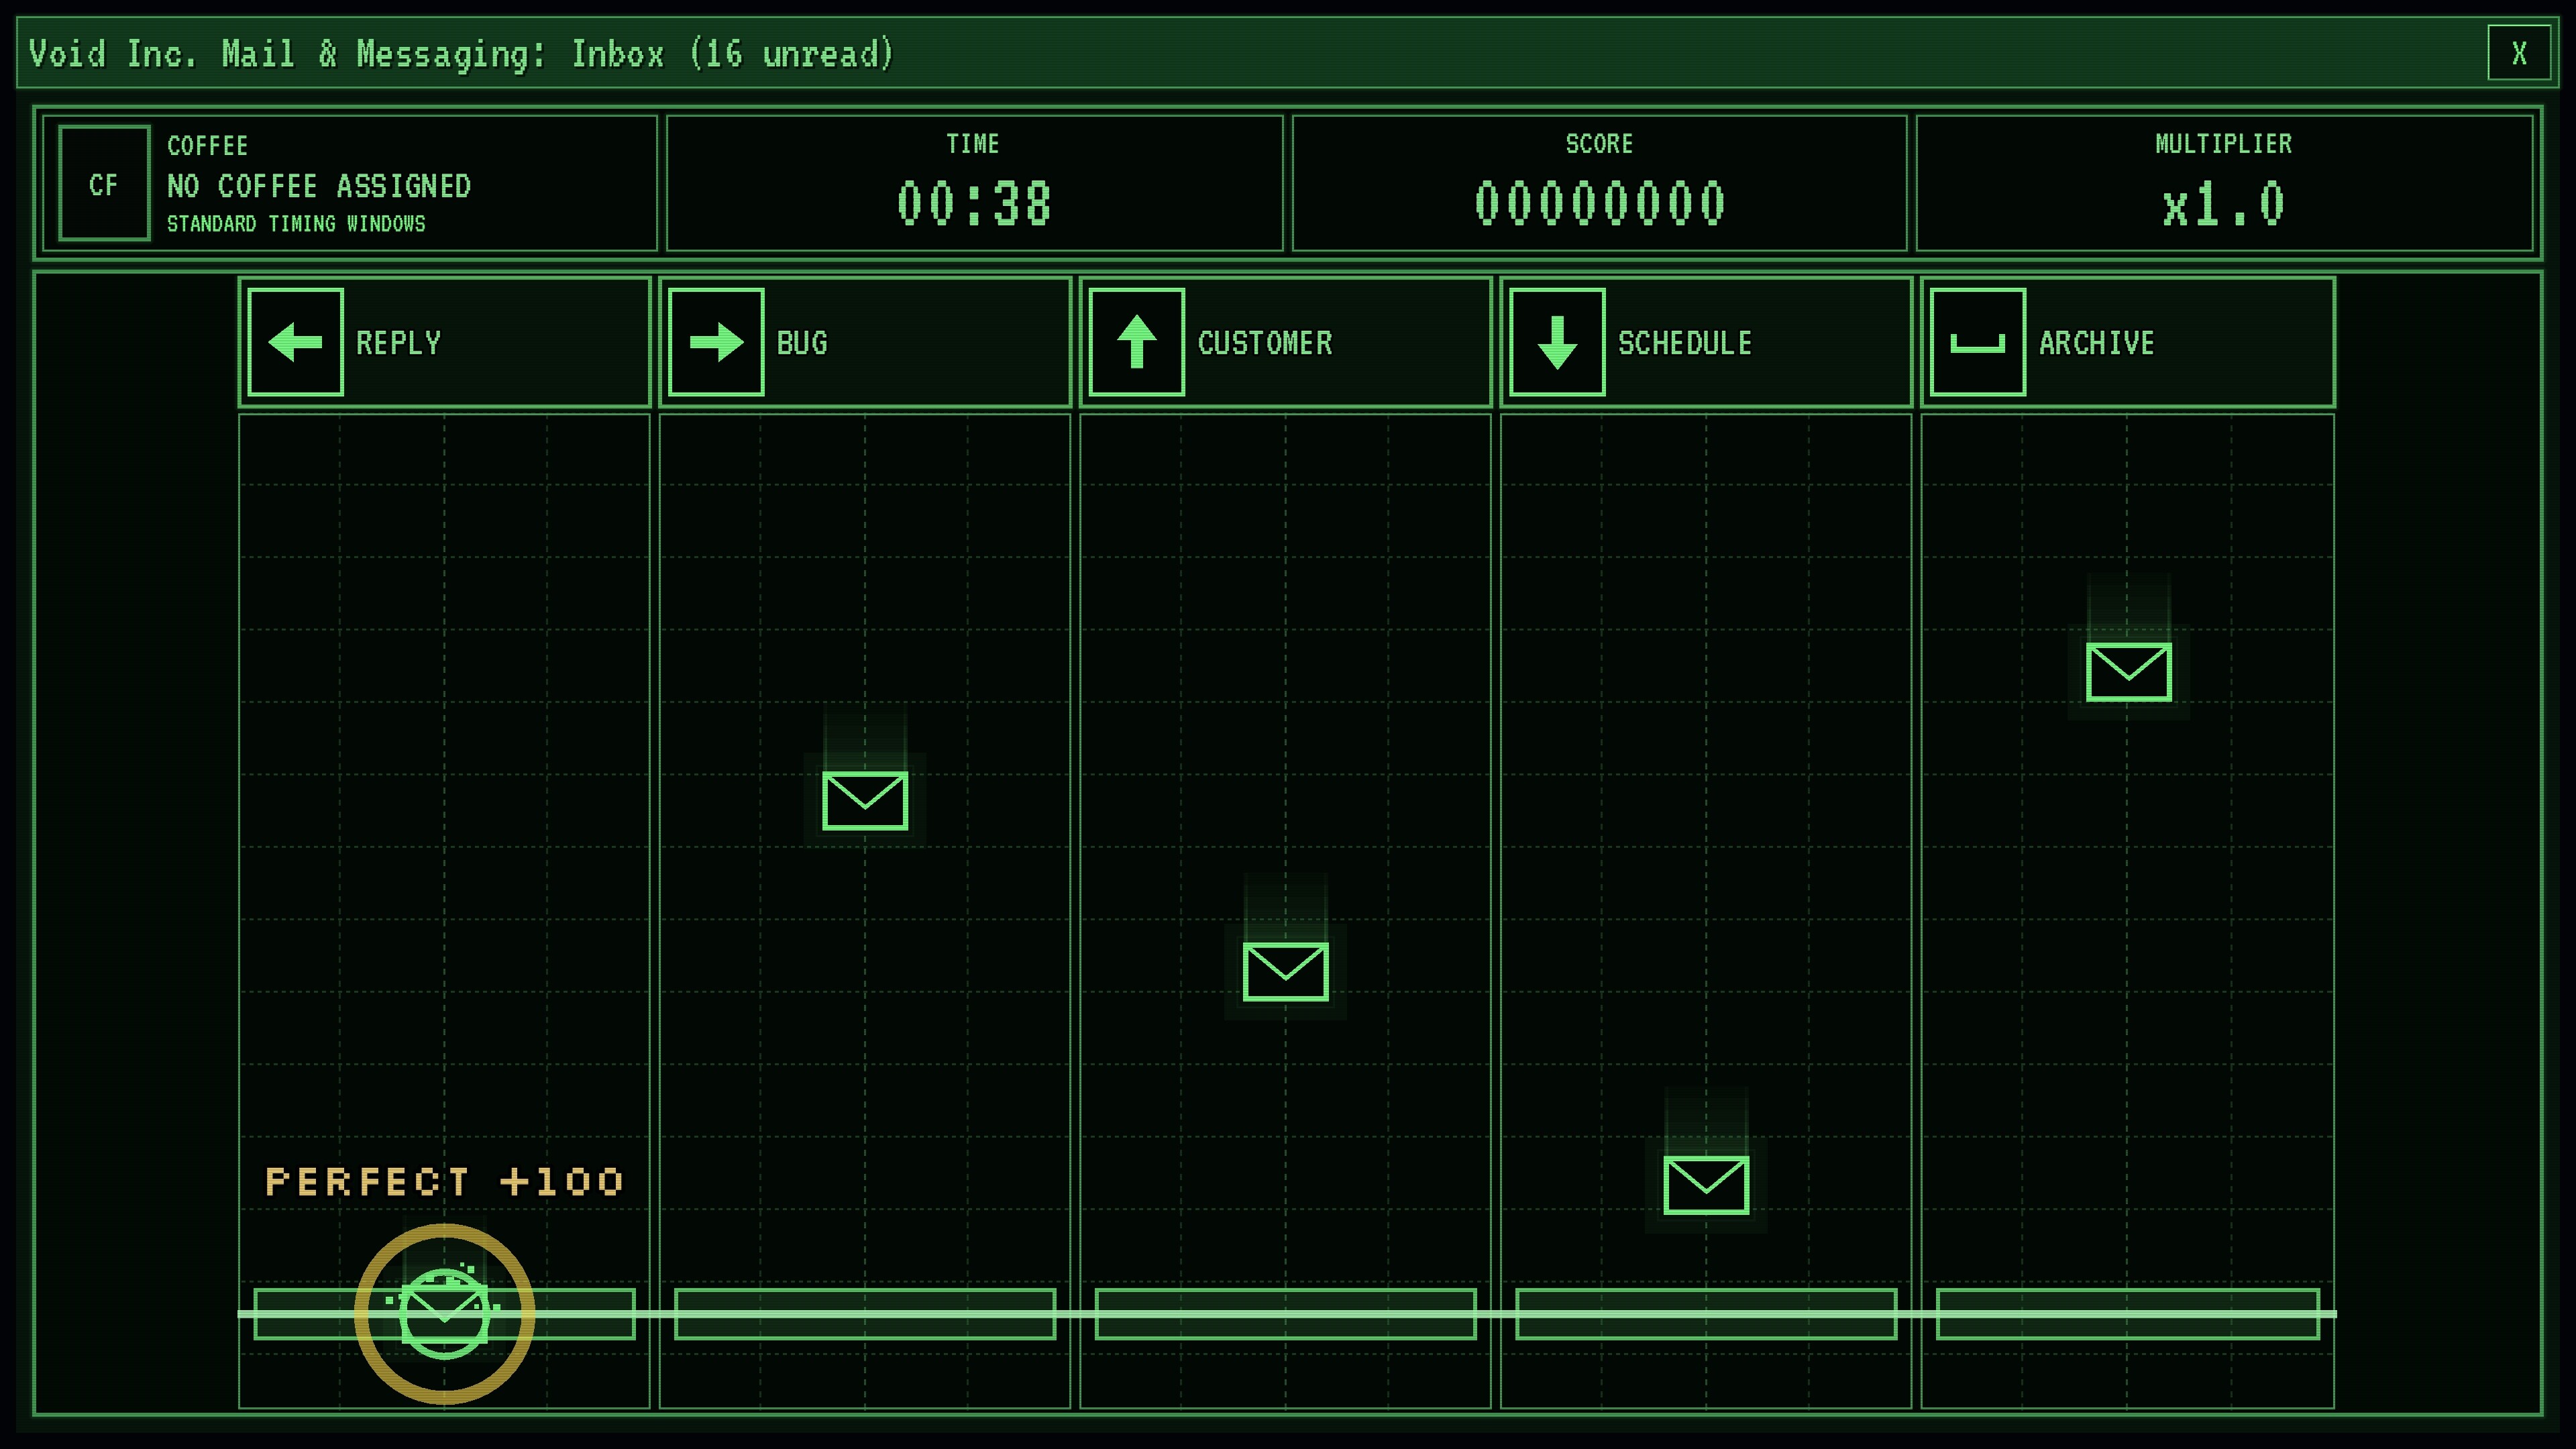The image size is (2576, 1449).
Task: Click the STANDARD TIMING WINDOWS text
Action: (296, 224)
